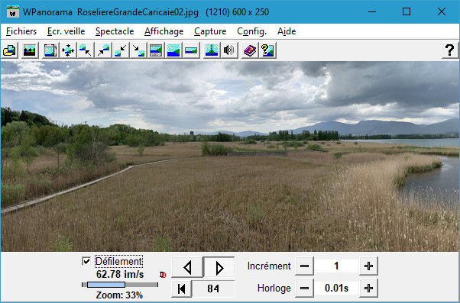This screenshot has width=460, height=303.
Task: Click the question mark over image icon
Action: [x=267, y=50]
